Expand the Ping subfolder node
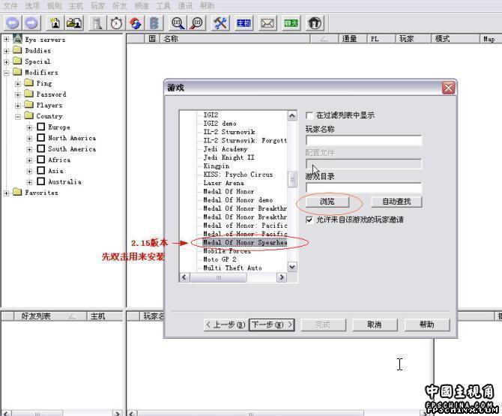The height and width of the screenshot is (416, 502). [18, 84]
